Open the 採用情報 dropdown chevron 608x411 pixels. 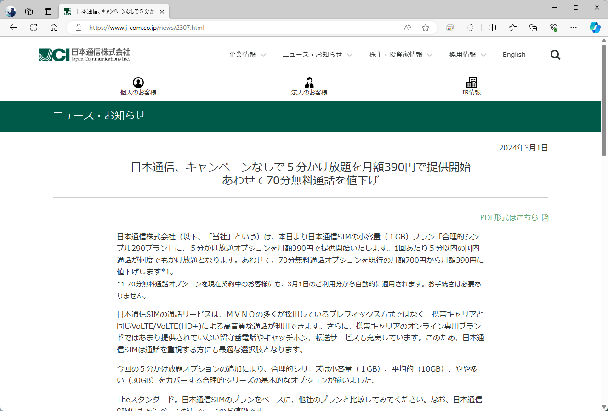(x=483, y=55)
